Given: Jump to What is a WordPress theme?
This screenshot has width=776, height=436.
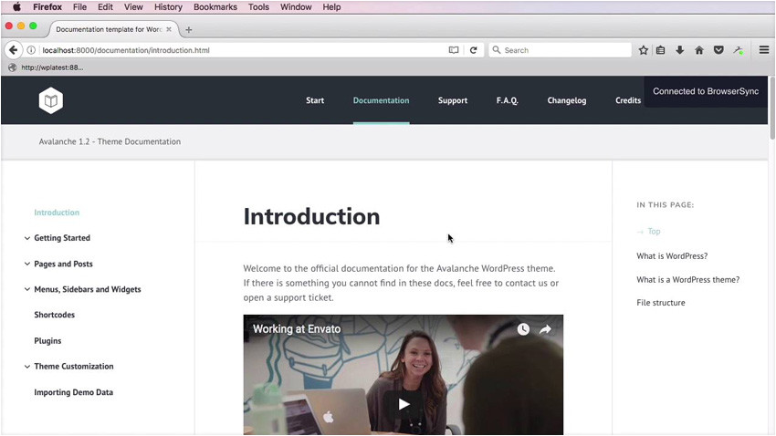Looking at the screenshot, I should click(x=688, y=280).
